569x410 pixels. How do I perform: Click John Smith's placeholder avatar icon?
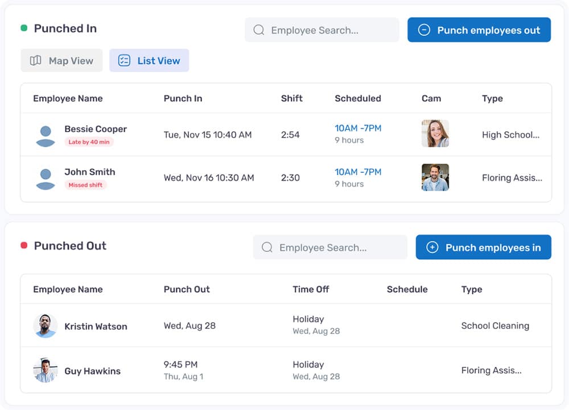[46, 179]
